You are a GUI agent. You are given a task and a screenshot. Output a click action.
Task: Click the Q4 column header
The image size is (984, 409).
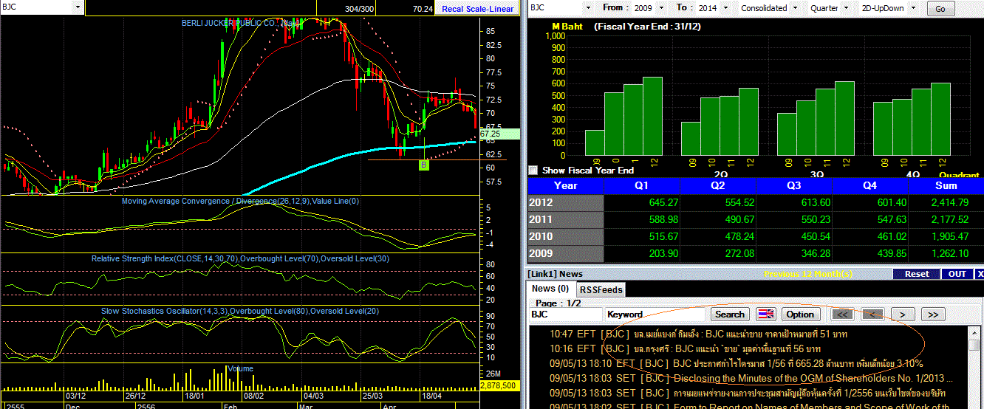[870, 186]
